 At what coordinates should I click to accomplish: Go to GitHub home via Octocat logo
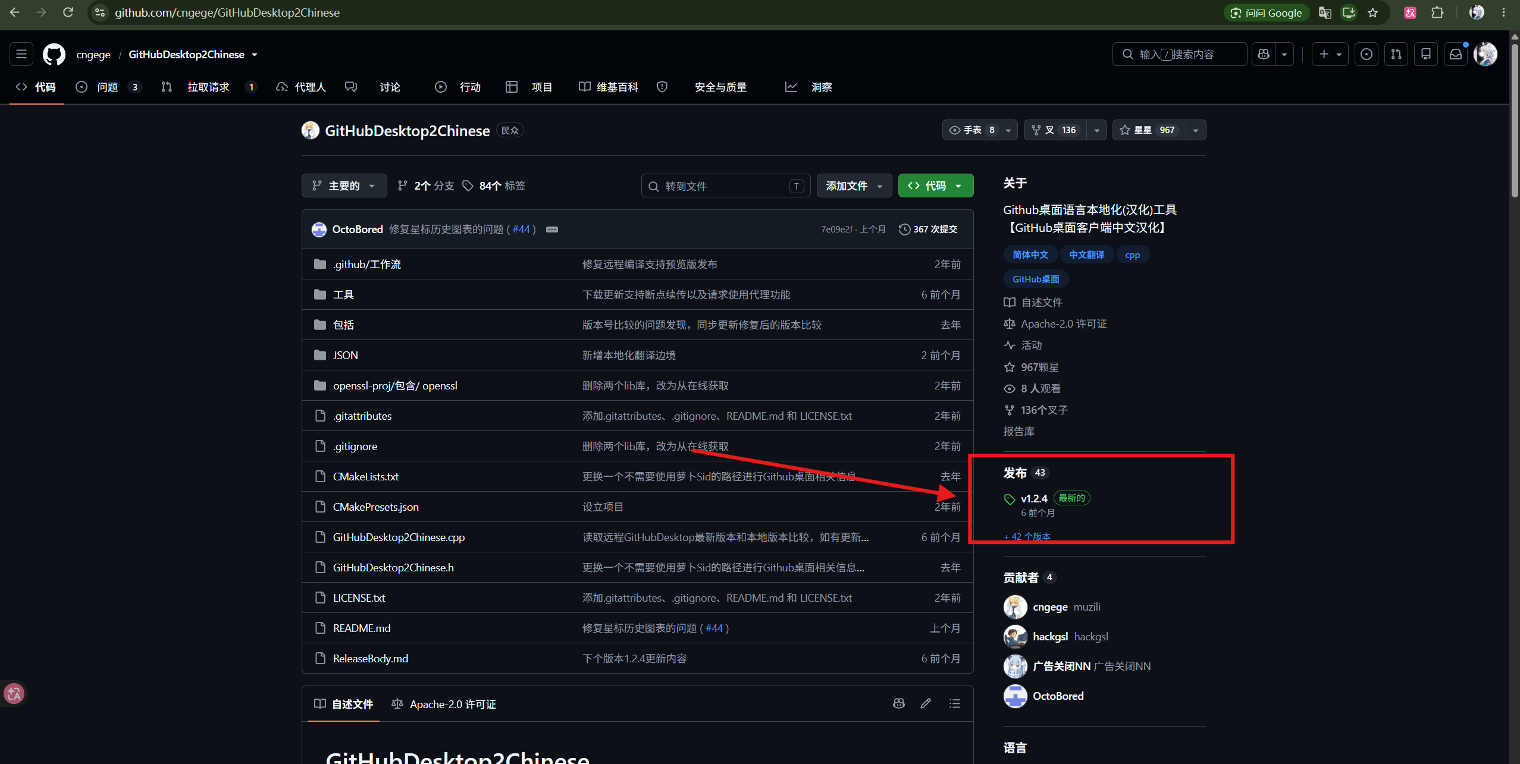click(x=54, y=54)
